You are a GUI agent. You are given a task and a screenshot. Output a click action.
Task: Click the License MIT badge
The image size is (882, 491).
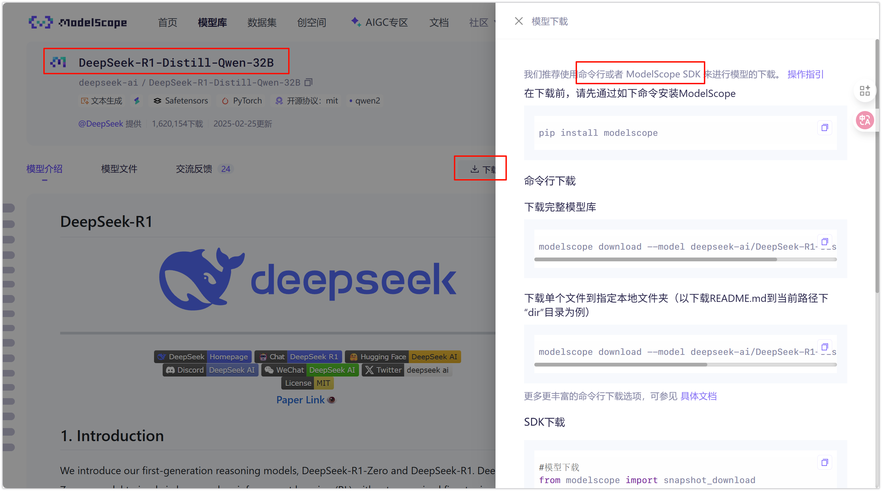(x=307, y=383)
